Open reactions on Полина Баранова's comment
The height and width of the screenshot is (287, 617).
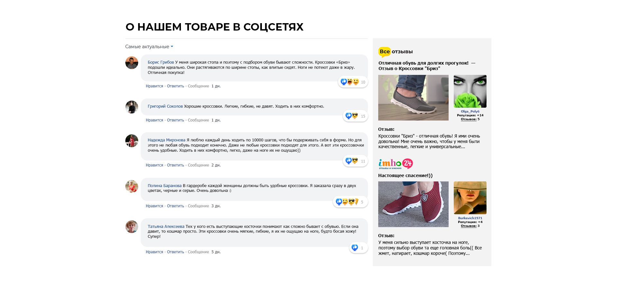350,202
